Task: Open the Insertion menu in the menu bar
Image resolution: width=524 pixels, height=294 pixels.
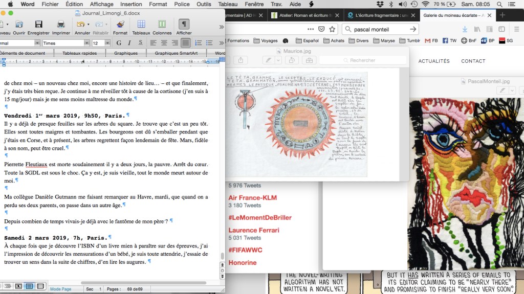Action: (131, 4)
